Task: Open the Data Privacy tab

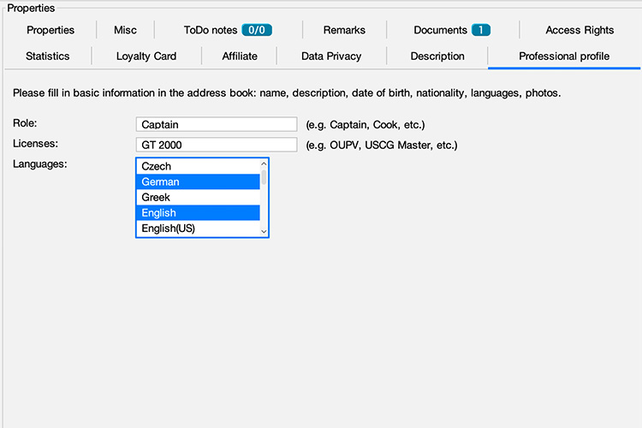Action: pos(331,56)
